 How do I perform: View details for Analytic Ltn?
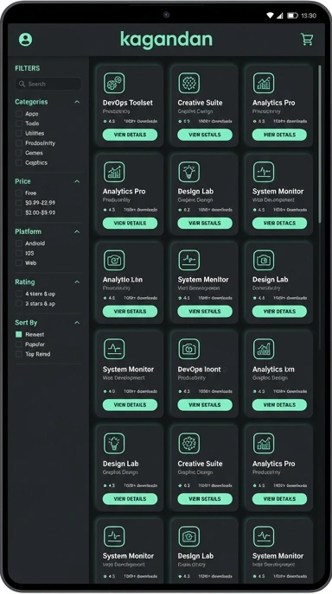tap(130, 311)
